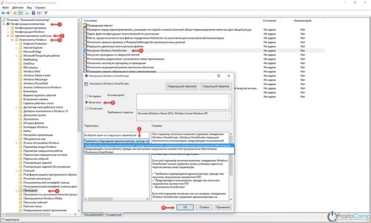
Task: Open Help from the toolbar icon
Action: click(33, 13)
